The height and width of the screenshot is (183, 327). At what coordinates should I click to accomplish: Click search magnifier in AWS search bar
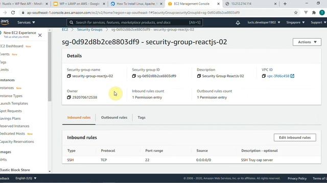[x=72, y=22]
